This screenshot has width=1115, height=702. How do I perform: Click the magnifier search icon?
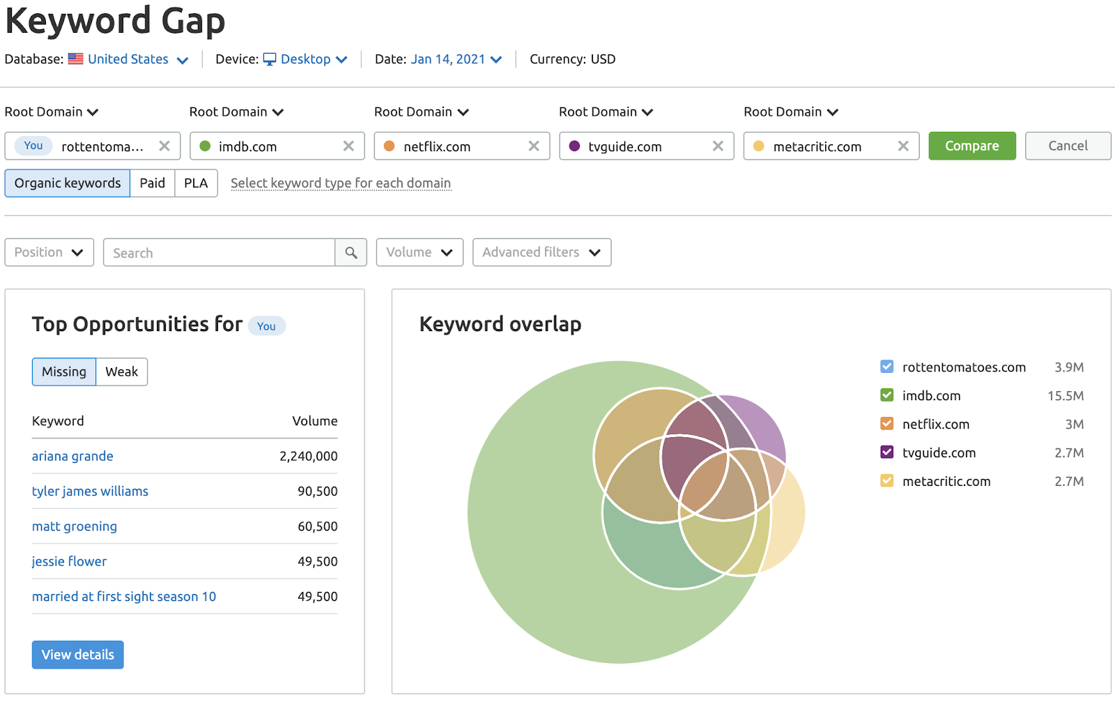click(351, 252)
